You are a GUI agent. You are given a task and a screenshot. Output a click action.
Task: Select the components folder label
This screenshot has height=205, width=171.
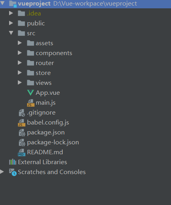(x=54, y=53)
